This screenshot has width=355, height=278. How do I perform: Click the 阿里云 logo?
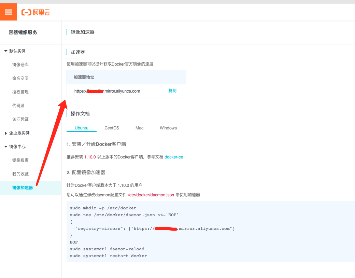pos(35,12)
